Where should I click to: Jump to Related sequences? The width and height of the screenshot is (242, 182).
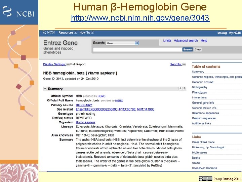(x=204, y=118)
